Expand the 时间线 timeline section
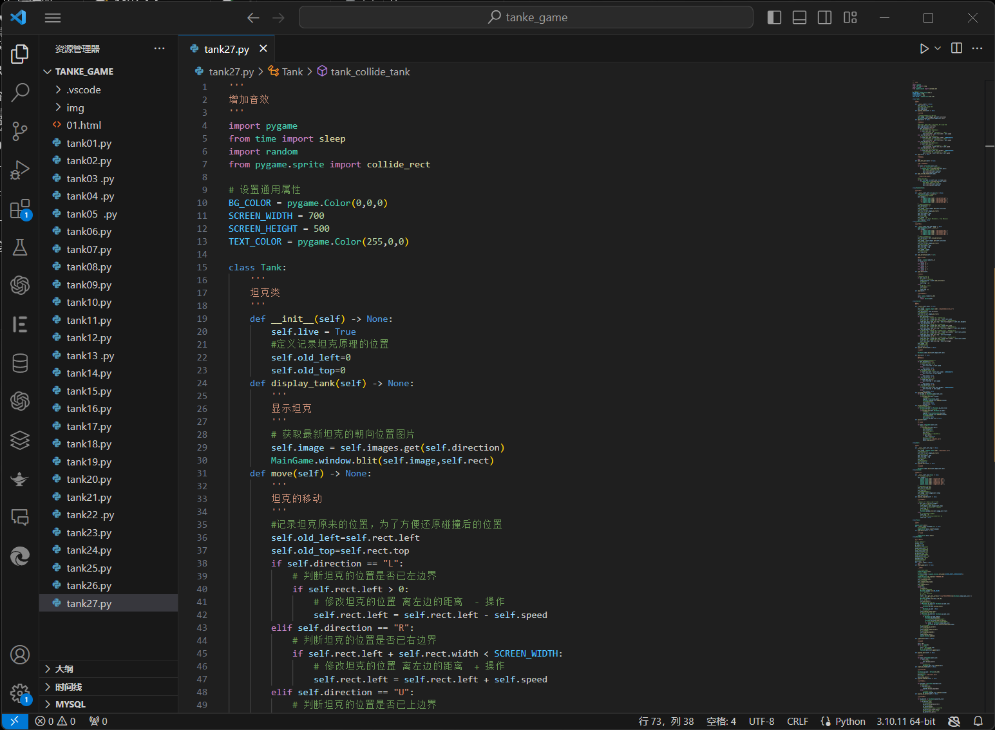 point(108,687)
